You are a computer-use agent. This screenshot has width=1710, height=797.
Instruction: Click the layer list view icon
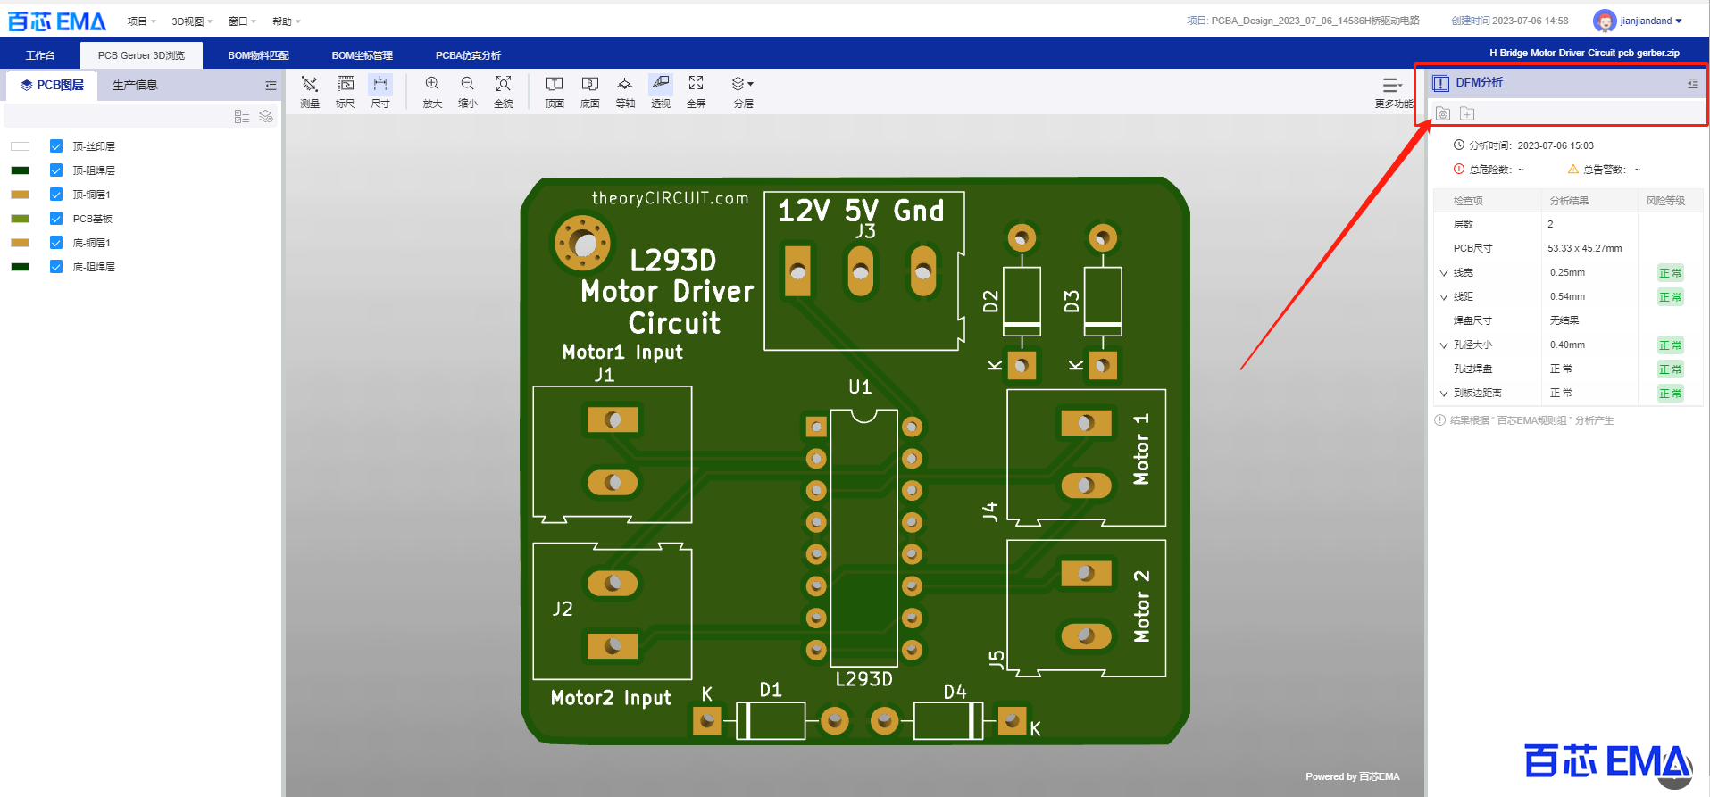click(242, 116)
